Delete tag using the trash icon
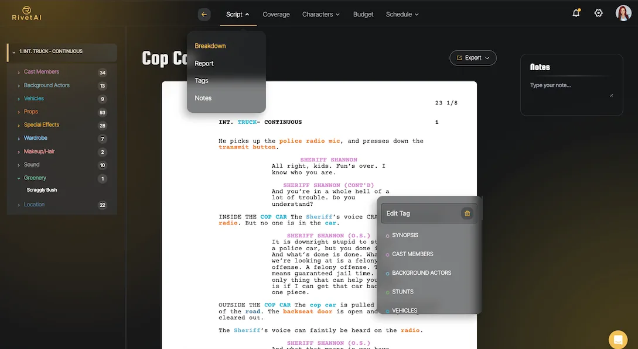The height and width of the screenshot is (349, 638). [x=467, y=213]
